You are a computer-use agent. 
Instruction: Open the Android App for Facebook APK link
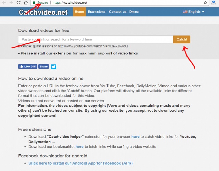[x=80, y=163]
